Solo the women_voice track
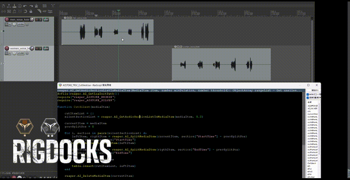350x180 pixels. coord(40,48)
